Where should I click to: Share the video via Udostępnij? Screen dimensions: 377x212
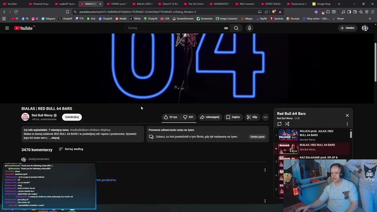tap(210, 117)
